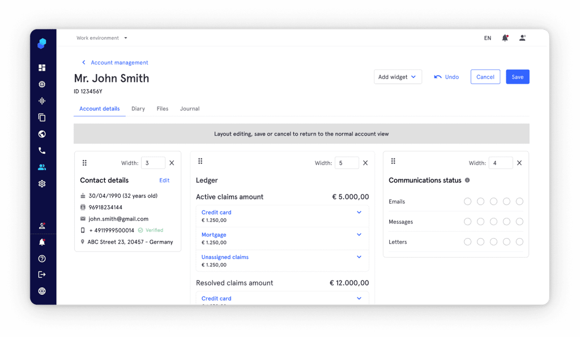Open the globe sidebar icon

[42, 134]
